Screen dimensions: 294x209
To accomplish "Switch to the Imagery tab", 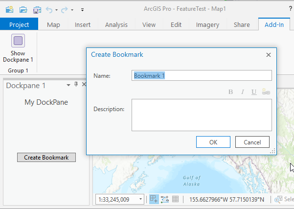I will (207, 24).
